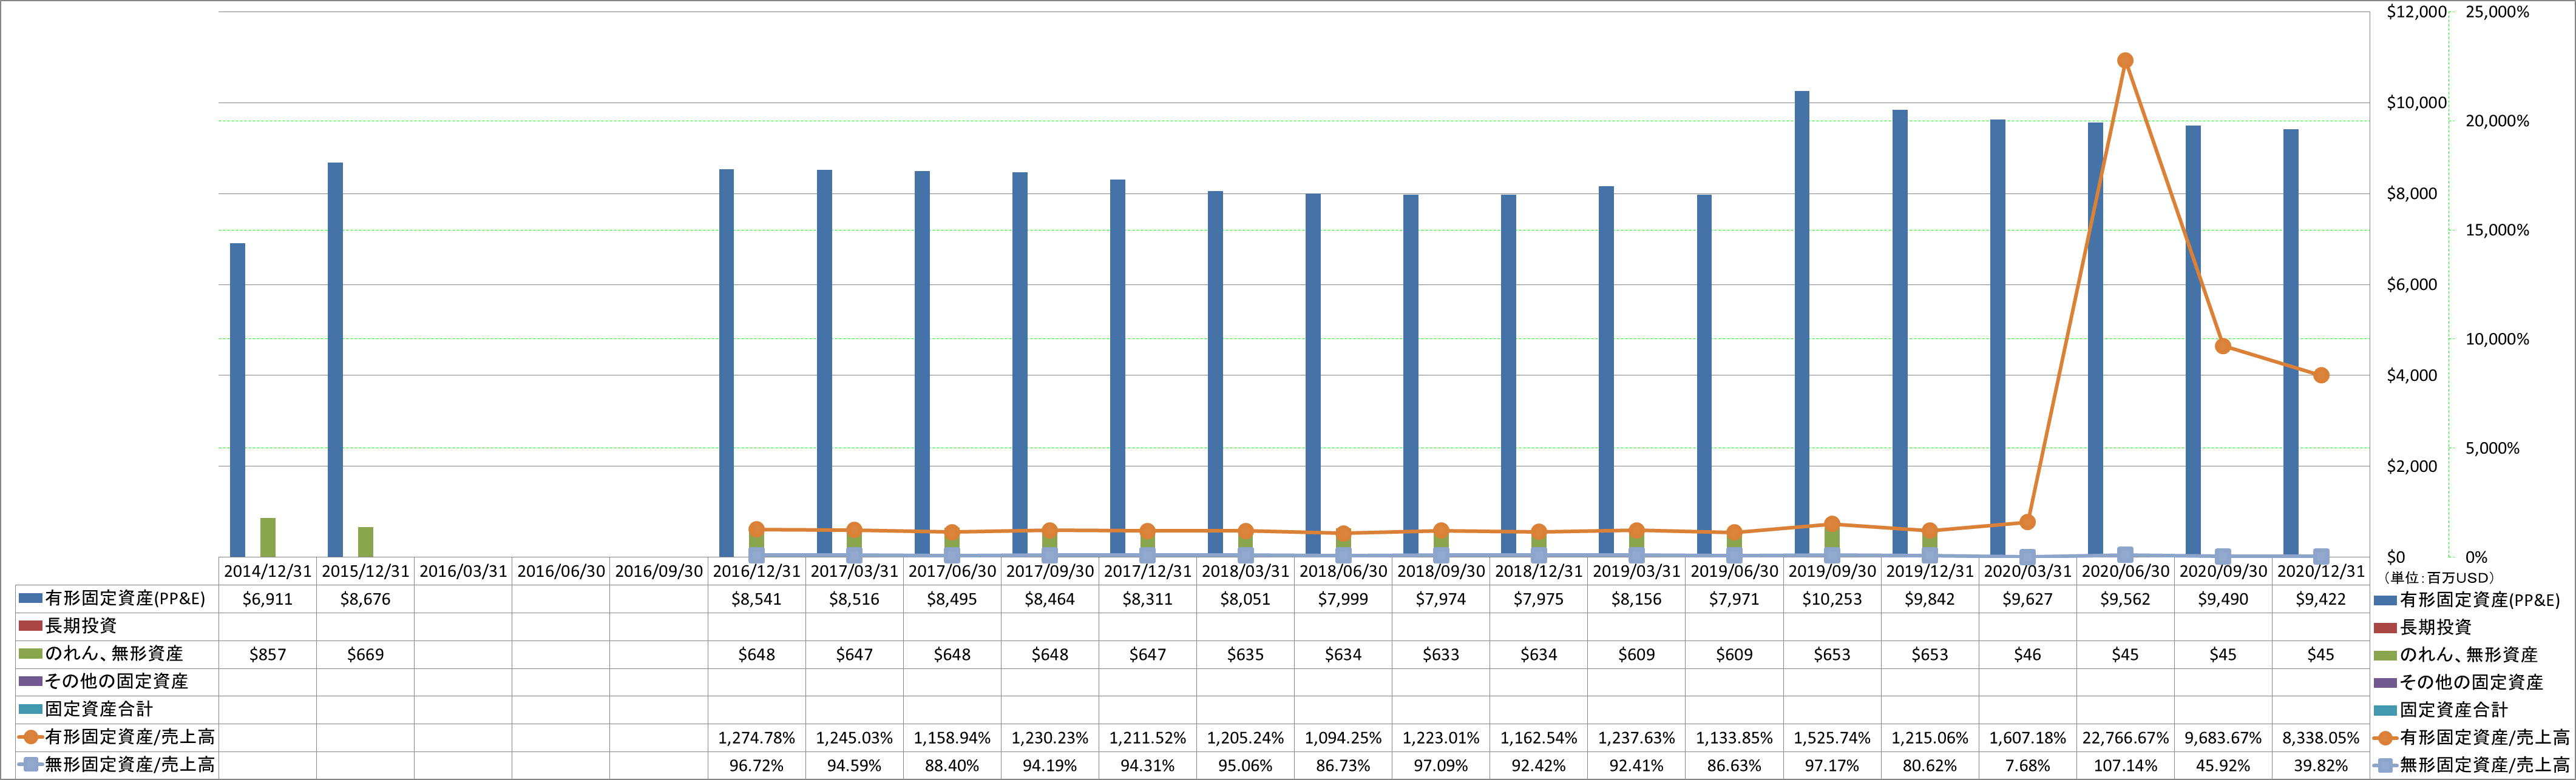
Task: Click the tallest blue bar above 2019/09/30
Action: point(1802,324)
